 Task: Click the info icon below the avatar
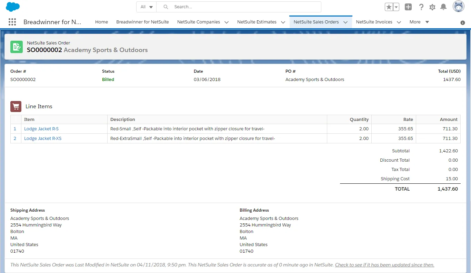coord(463,23)
